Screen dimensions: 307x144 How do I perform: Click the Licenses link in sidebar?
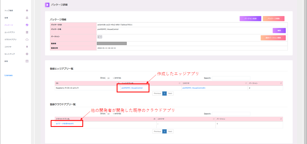click(8, 76)
